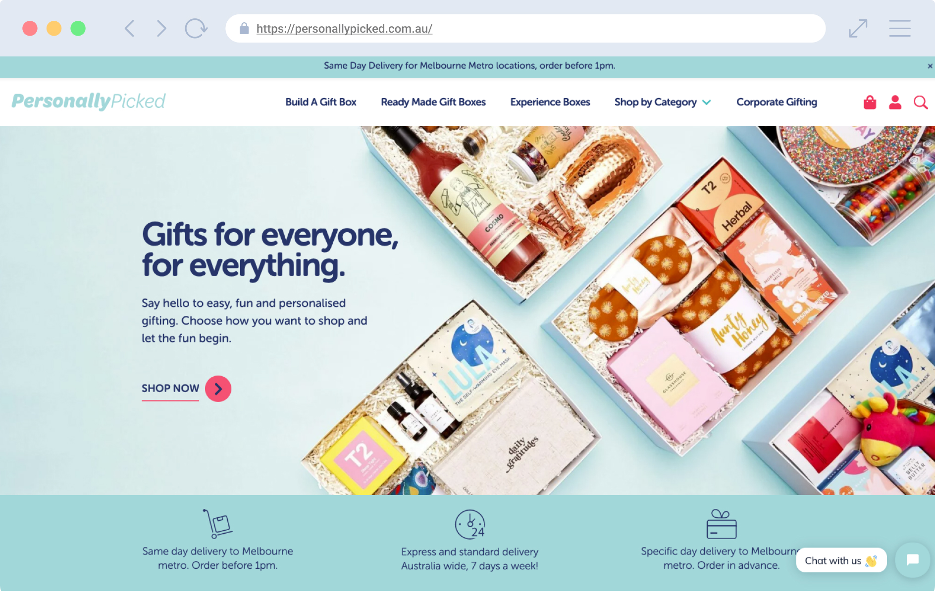Open the user account icon

click(895, 102)
